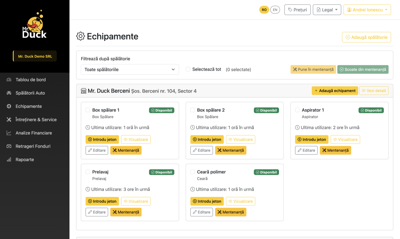
Task: Click the clock icon in Prelavaj card
Action: (88, 189)
